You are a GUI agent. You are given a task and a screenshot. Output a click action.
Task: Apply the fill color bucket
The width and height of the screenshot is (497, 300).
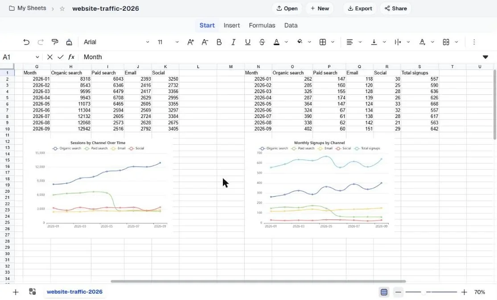pos(300,42)
